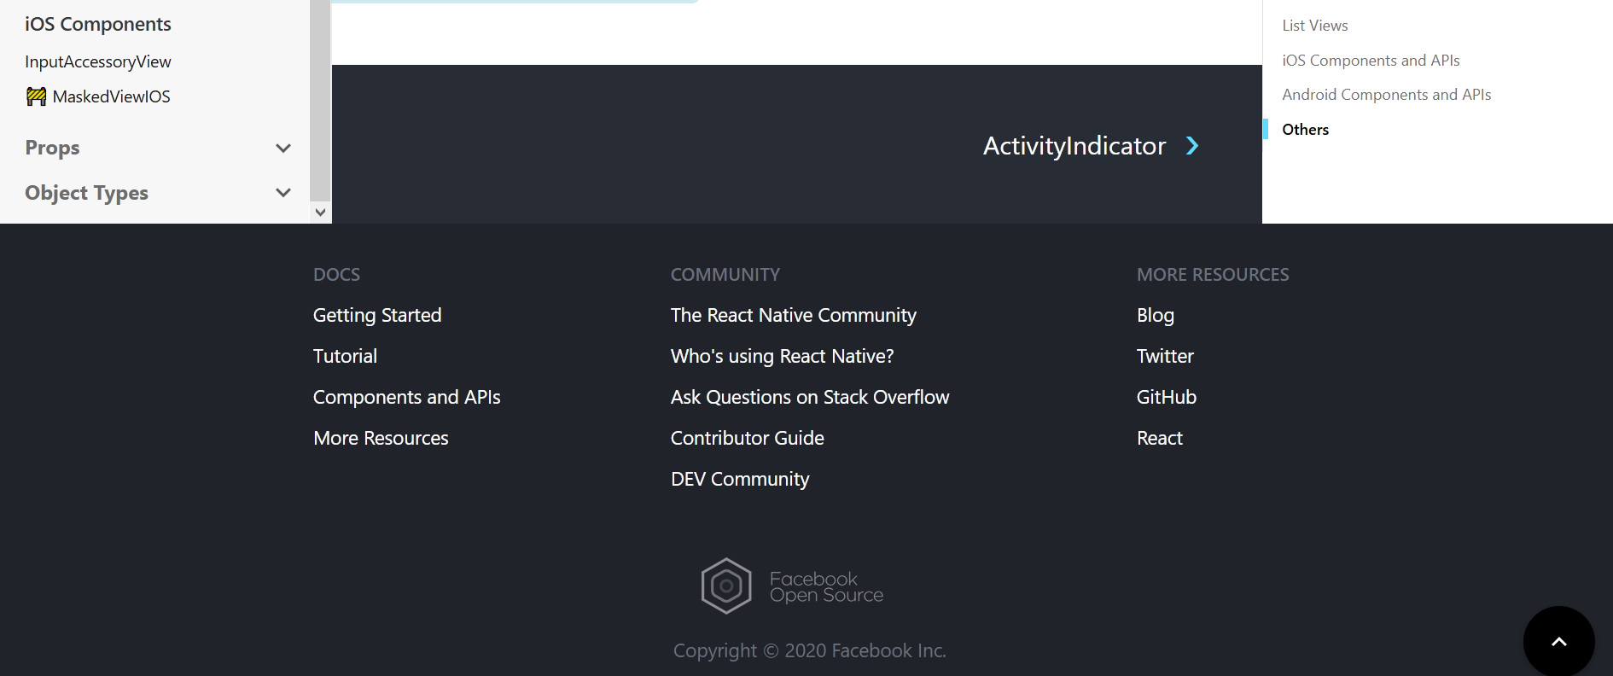This screenshot has height=676, width=1613.
Task: Click the scroll-to-top arrow button
Action: pyautogui.click(x=1558, y=642)
